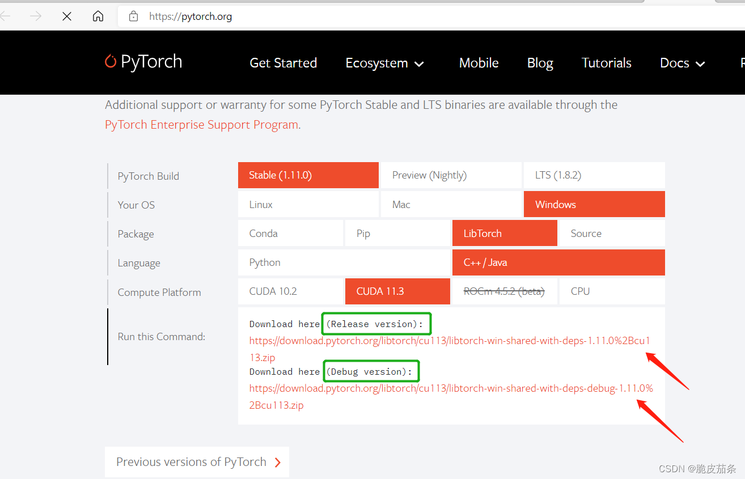Viewport: 745px width, 479px height.
Task: Open the Tutorials menu item
Action: pyautogui.click(x=607, y=63)
